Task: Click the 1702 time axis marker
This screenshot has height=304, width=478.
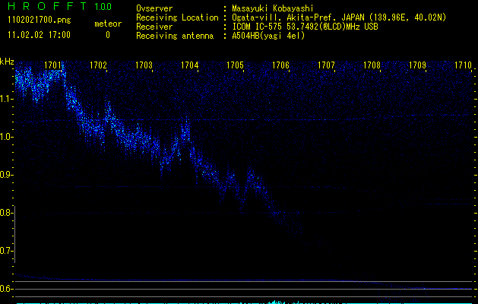Action: tap(99, 65)
